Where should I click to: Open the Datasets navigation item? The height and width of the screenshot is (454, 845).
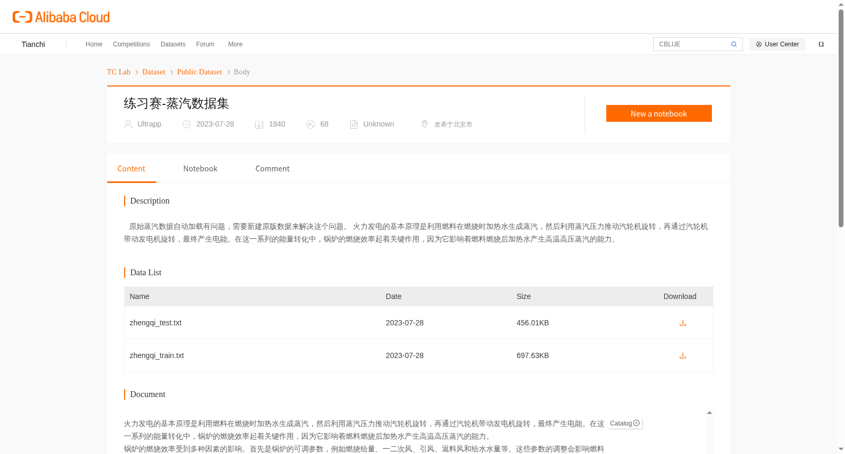(x=173, y=44)
